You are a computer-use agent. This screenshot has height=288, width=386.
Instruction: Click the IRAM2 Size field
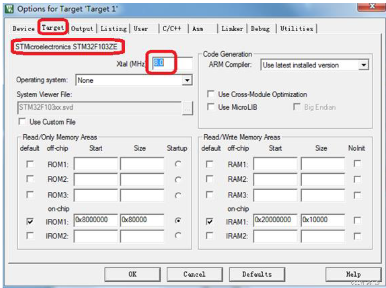pos(323,236)
